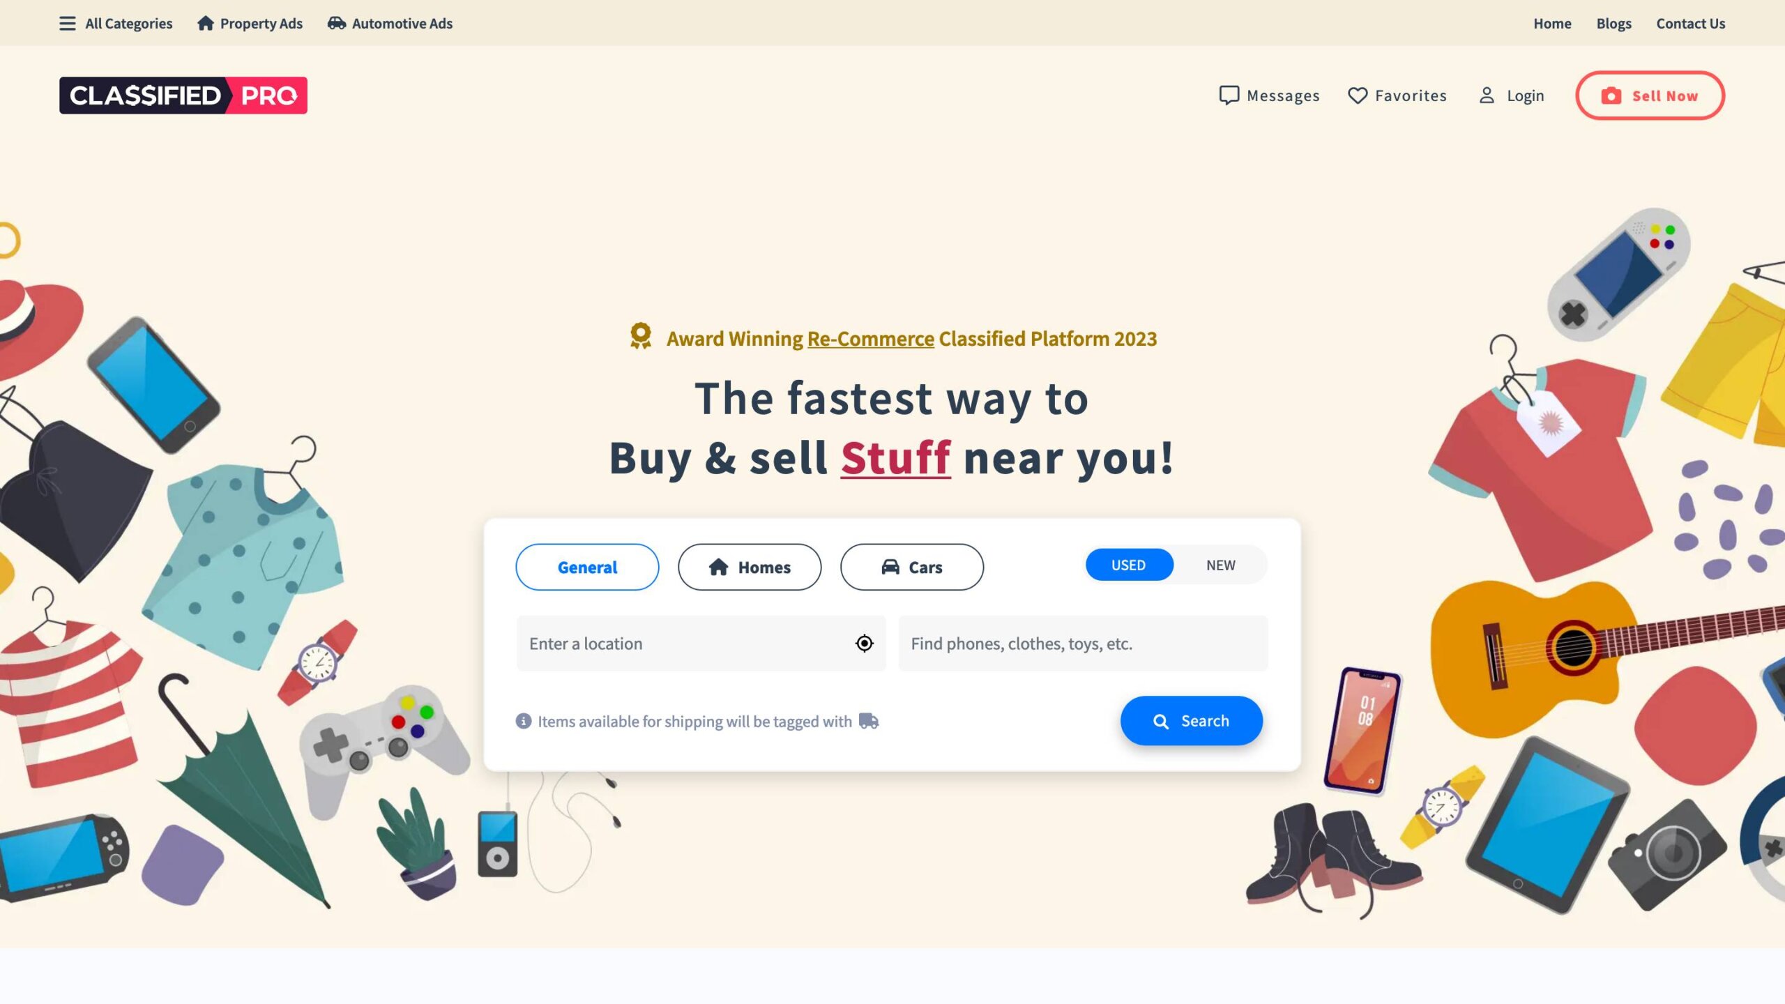Open Messages via the chat bubble icon

1229,96
